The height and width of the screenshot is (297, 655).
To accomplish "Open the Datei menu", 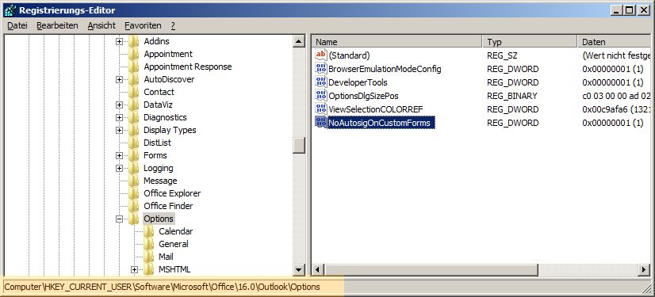I will (17, 25).
